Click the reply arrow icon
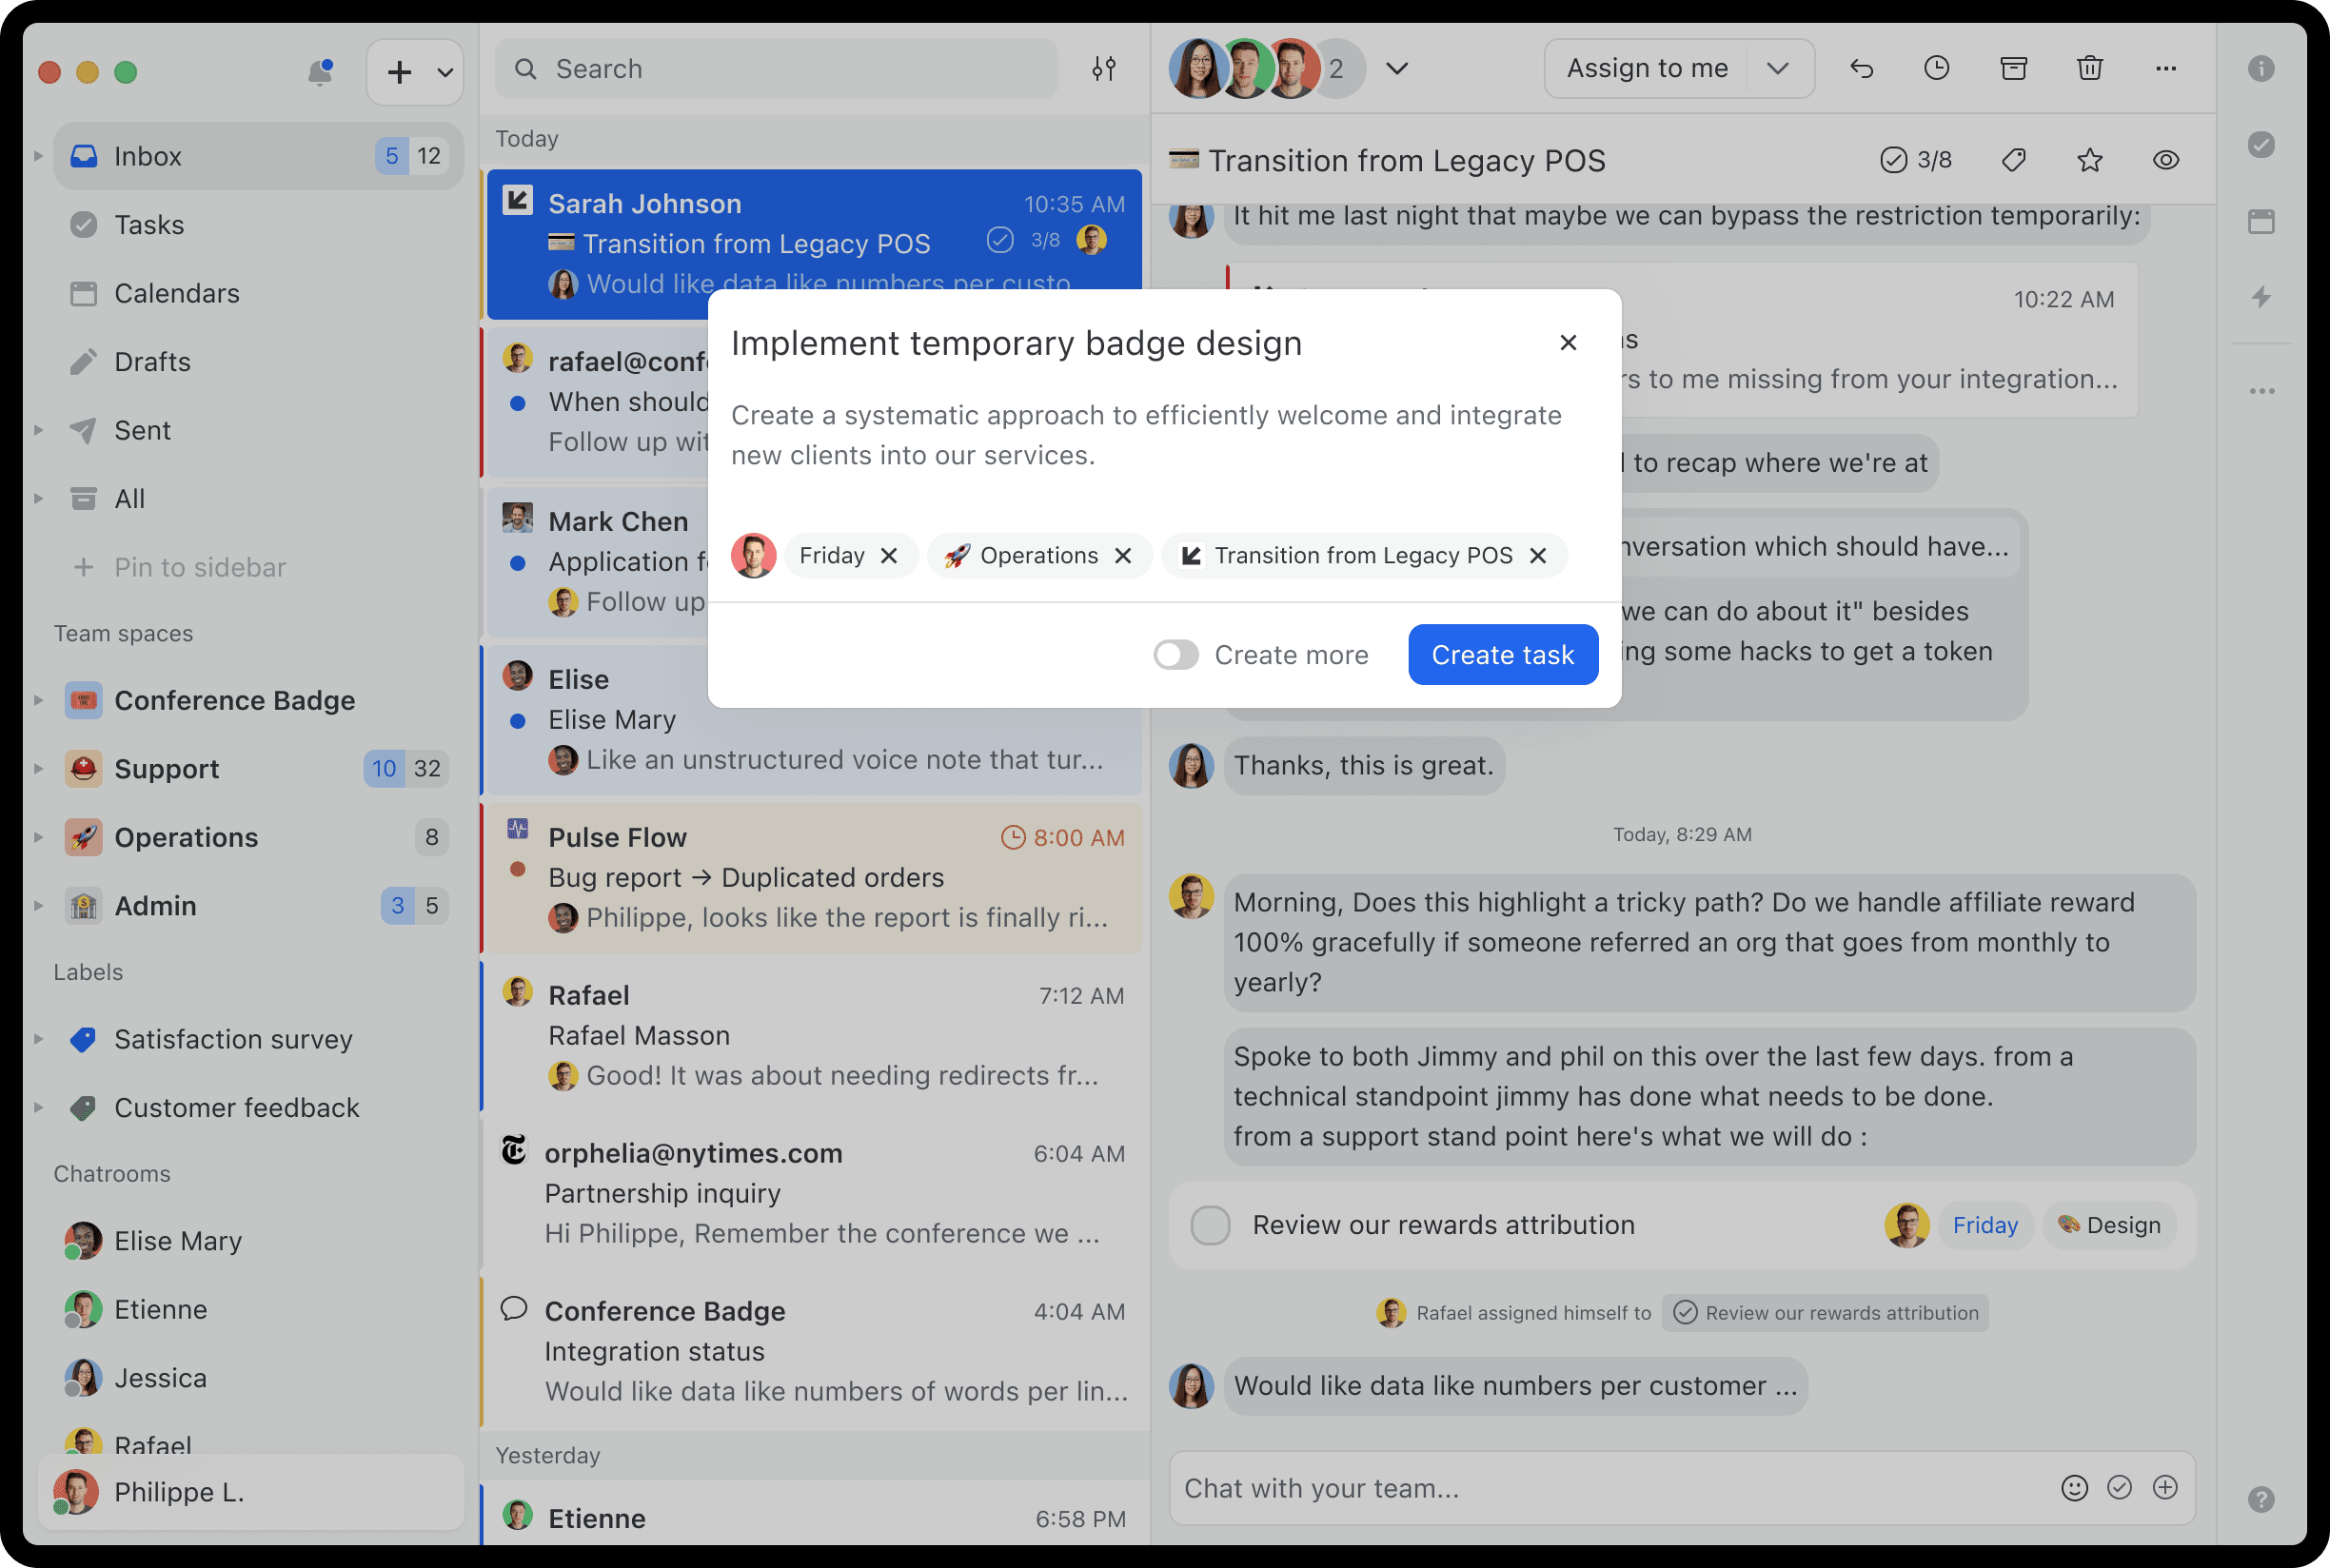 click(1861, 68)
